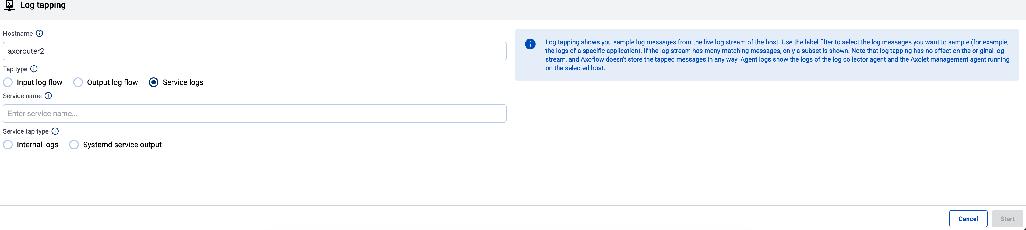
Task: Click the Hostname input containing axorouter2
Action: 255,51
